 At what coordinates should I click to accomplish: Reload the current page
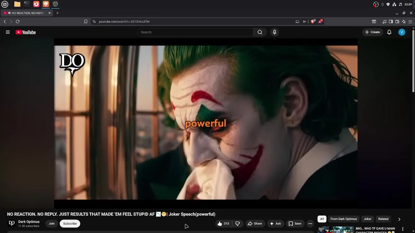(18, 22)
